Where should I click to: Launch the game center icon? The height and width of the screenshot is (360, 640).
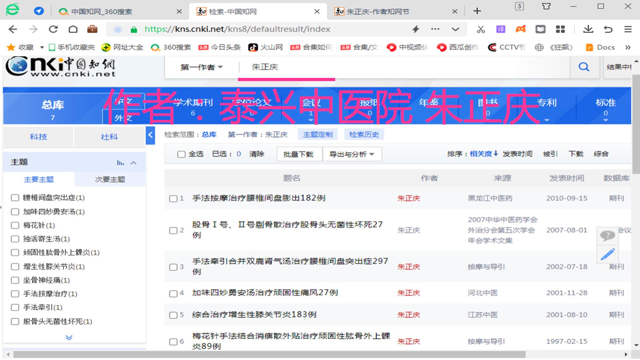521,29
